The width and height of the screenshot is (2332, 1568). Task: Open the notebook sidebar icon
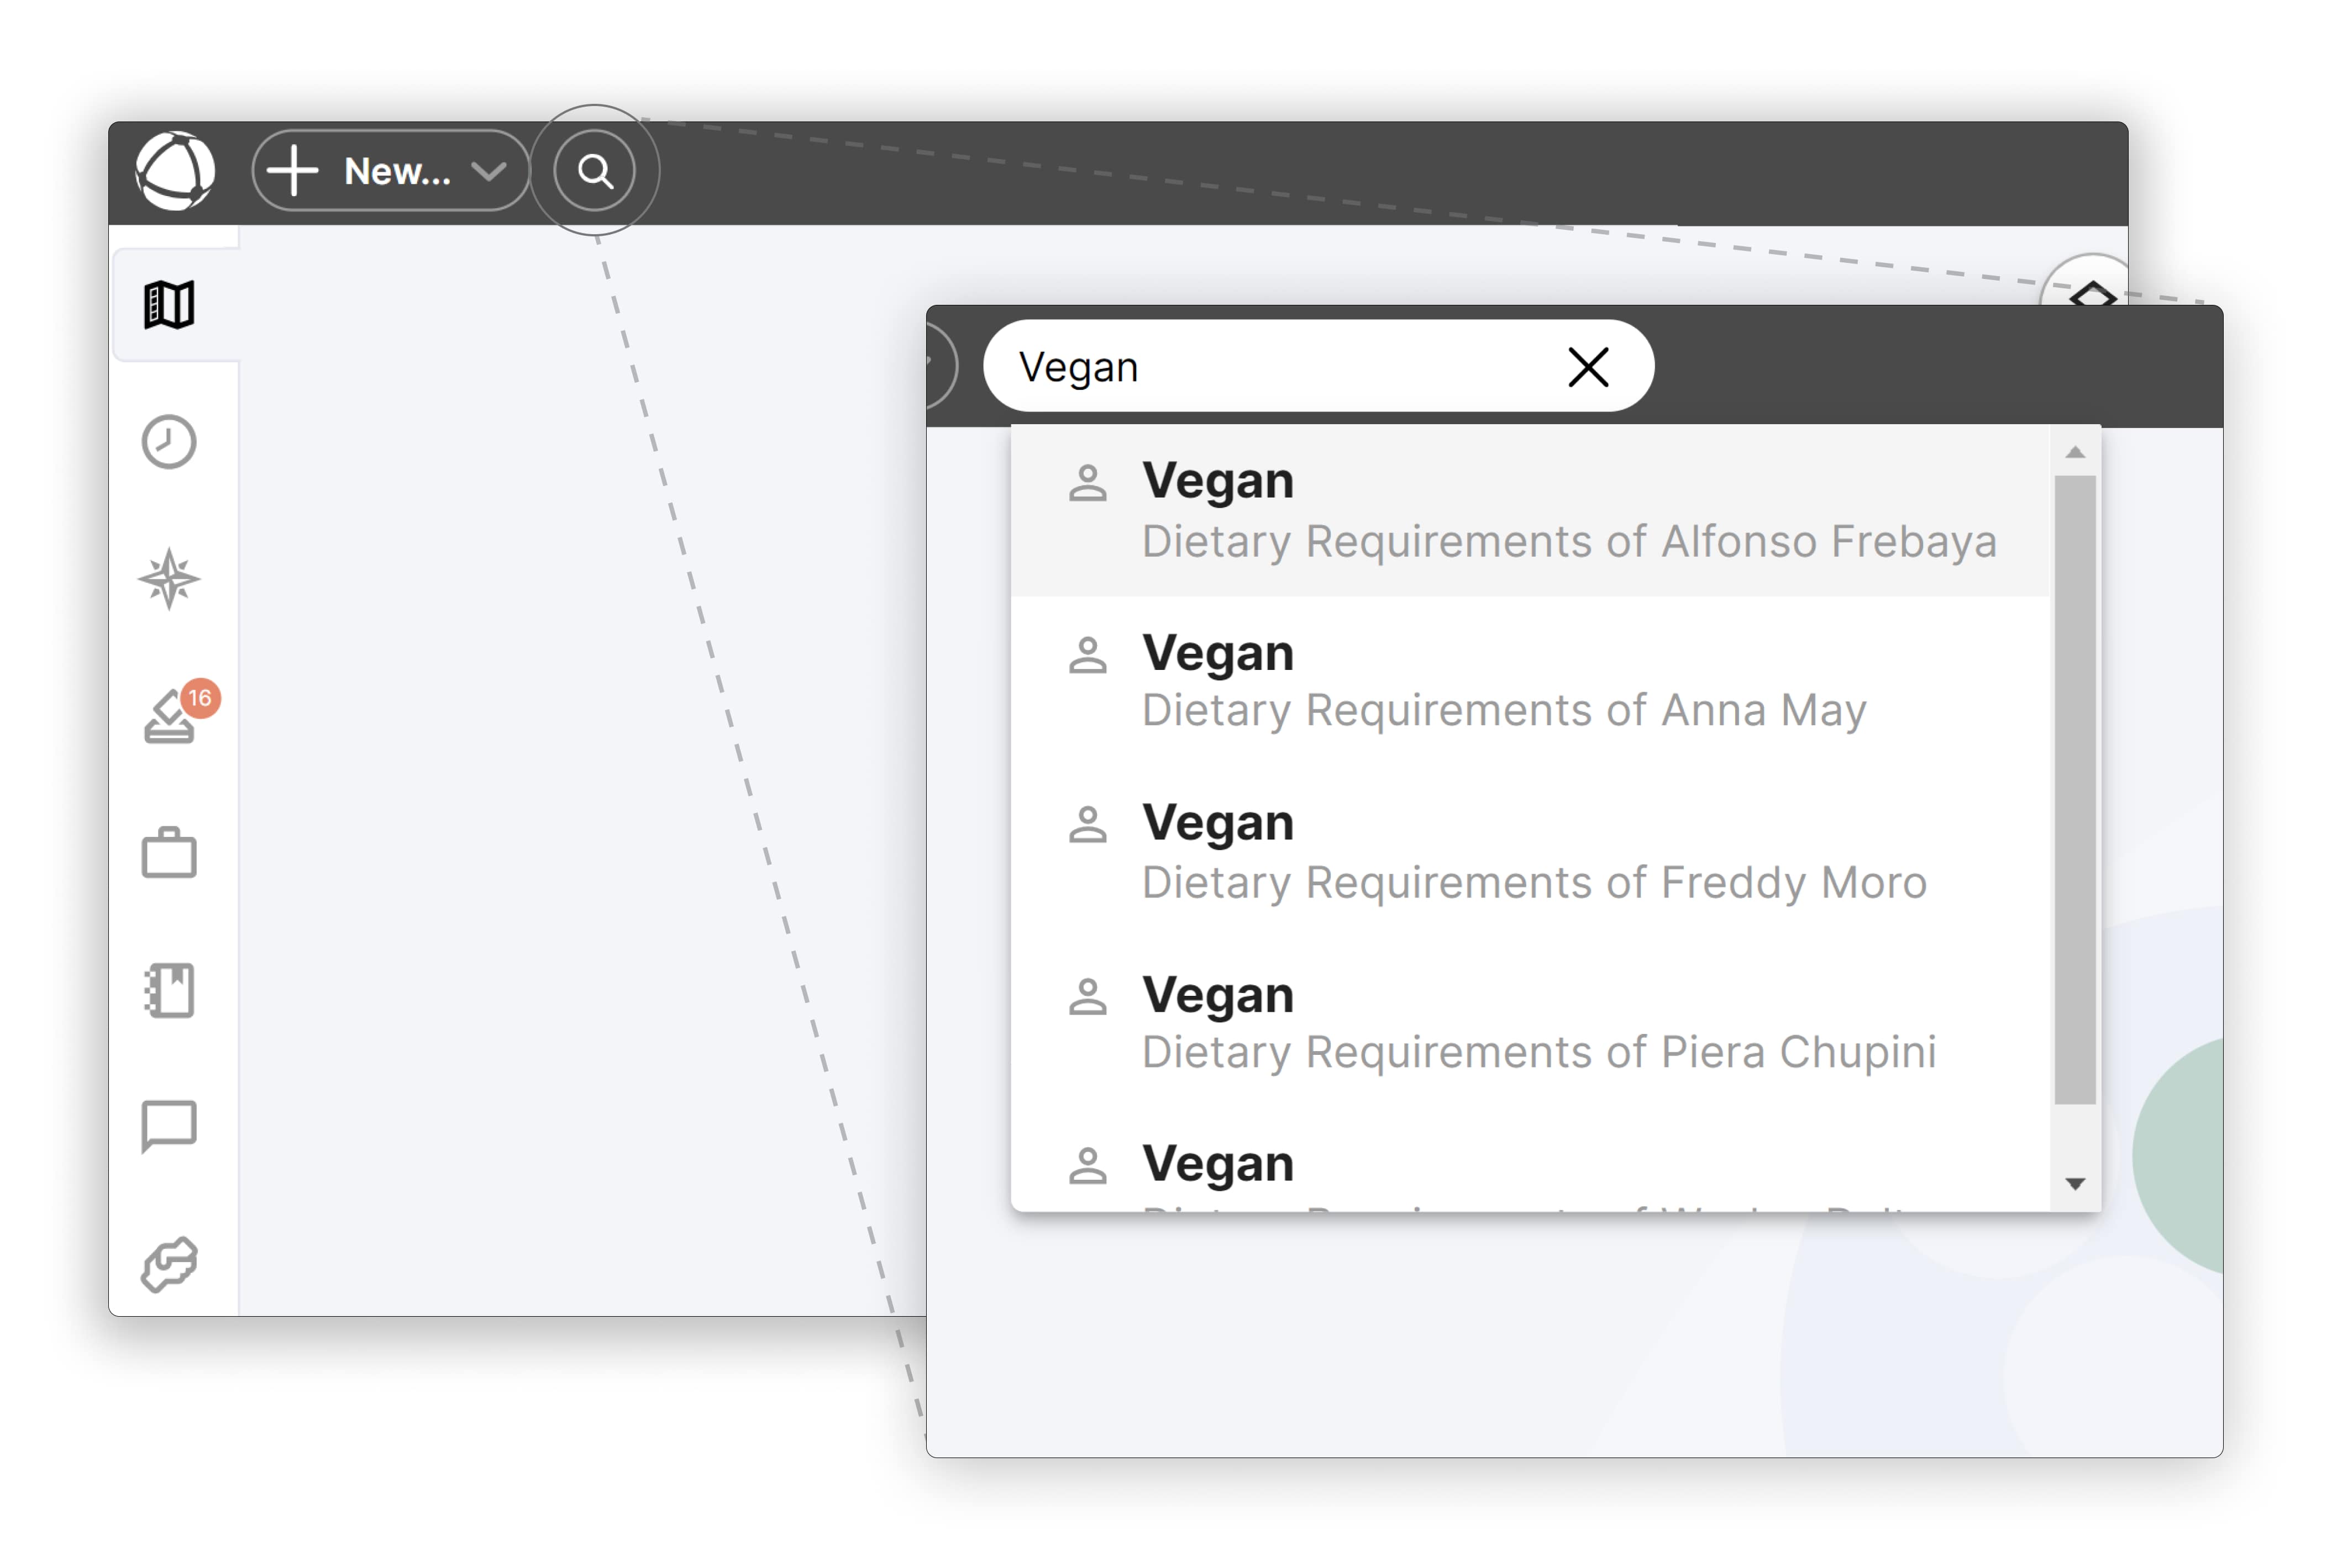[x=169, y=990]
